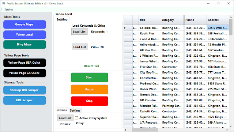
Task: Click the 225 Main St... address cell
Action: tap(218, 89)
